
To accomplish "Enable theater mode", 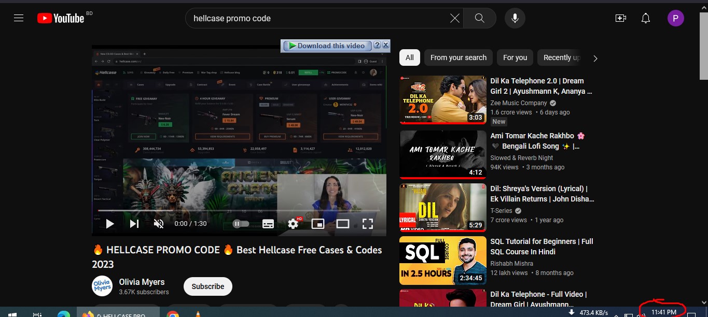I will tap(343, 224).
